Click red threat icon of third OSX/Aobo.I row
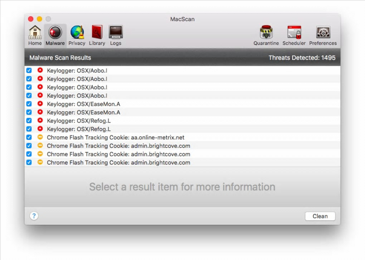365x260 pixels. [x=40, y=87]
